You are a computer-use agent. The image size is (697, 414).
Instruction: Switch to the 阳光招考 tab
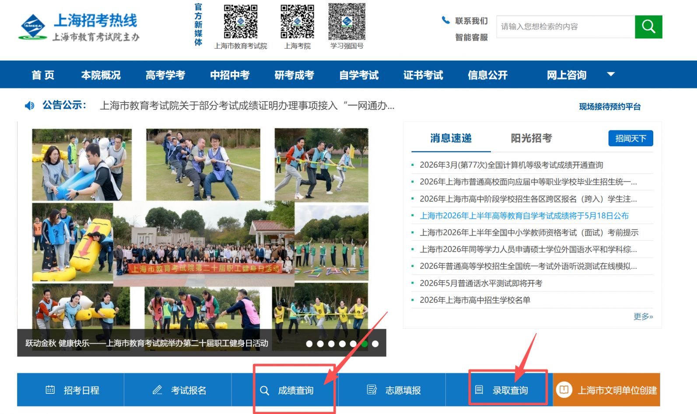(x=531, y=138)
